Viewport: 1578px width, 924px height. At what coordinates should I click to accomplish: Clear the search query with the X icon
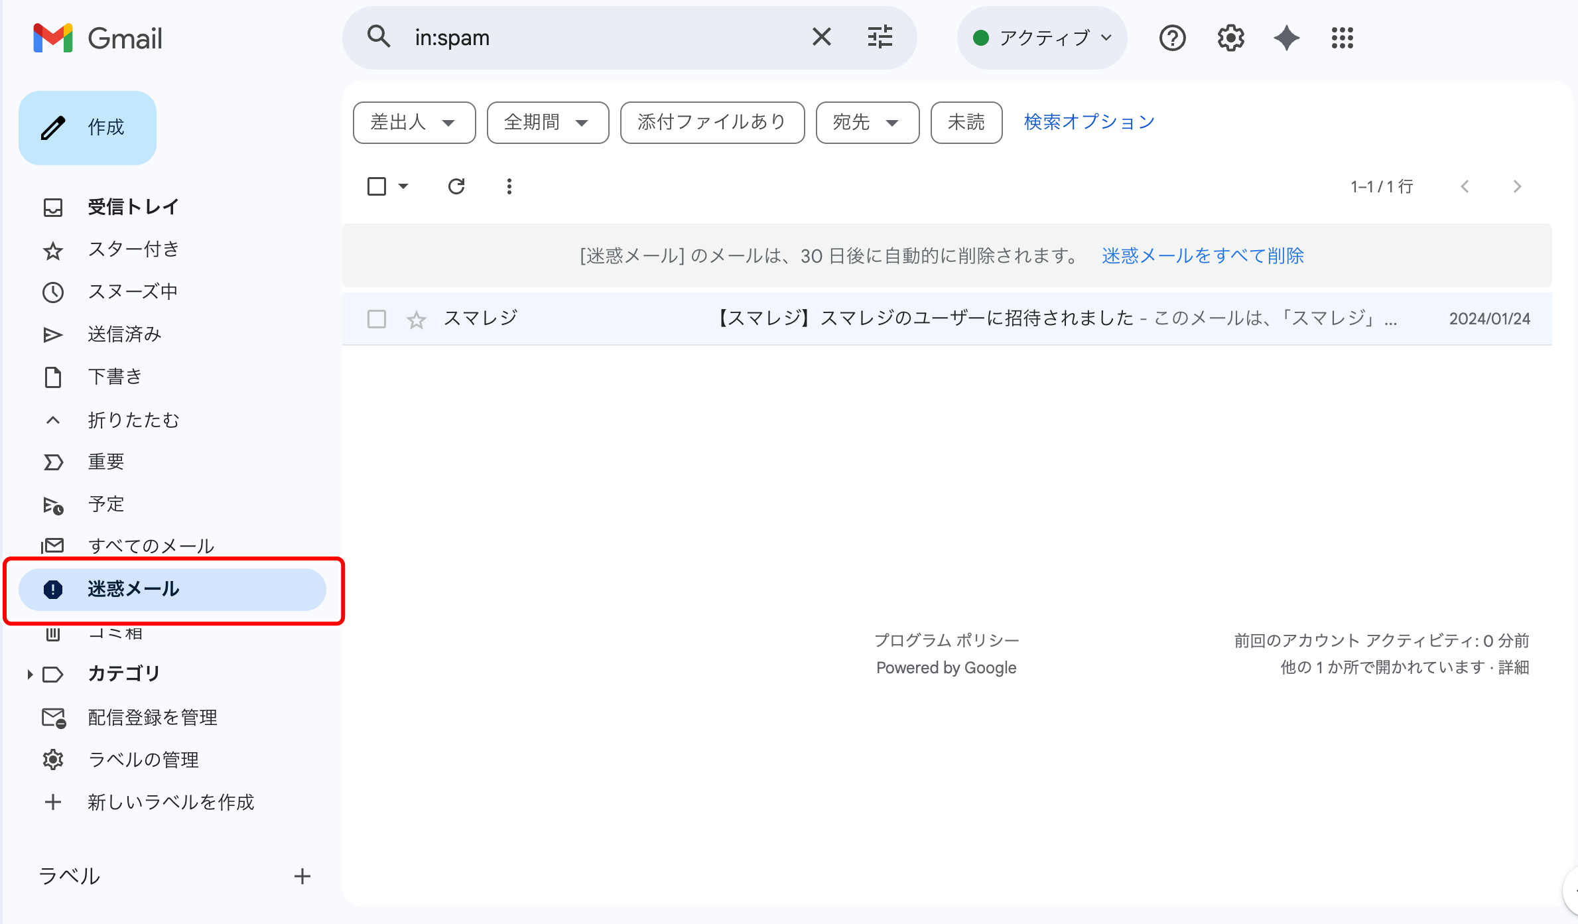coord(821,37)
